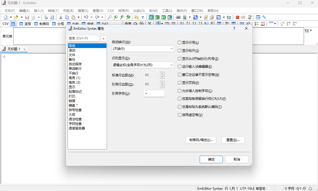Open the 自动换行 dropdown

(143, 49)
